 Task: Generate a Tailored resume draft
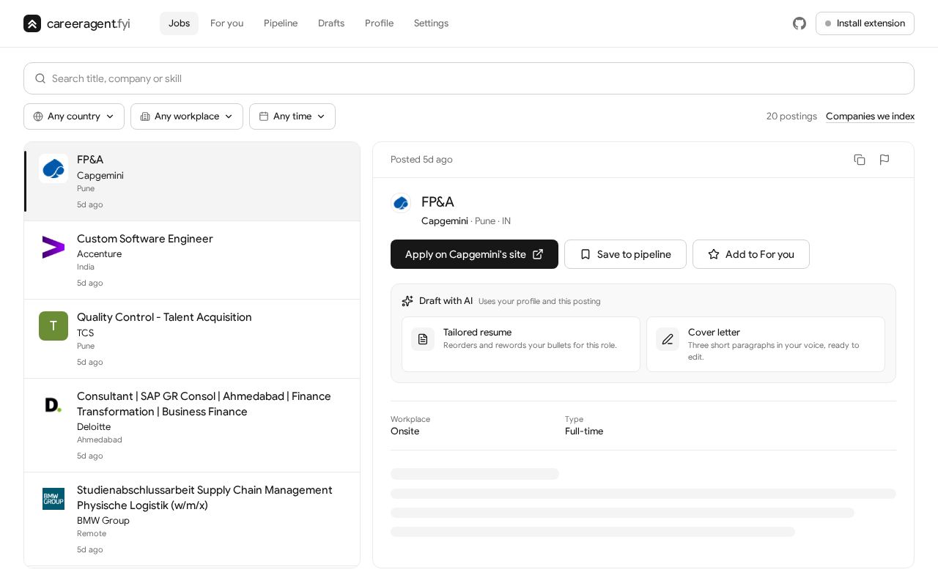[x=521, y=344]
